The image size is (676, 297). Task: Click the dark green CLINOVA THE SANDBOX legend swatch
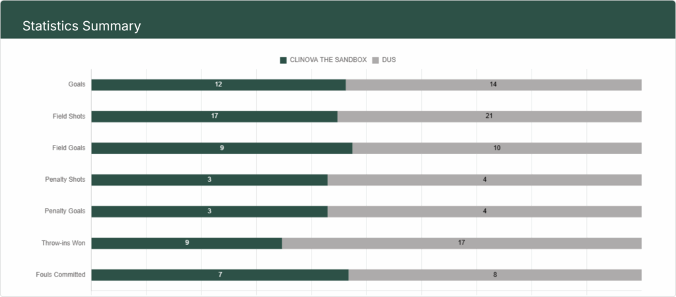[284, 60]
